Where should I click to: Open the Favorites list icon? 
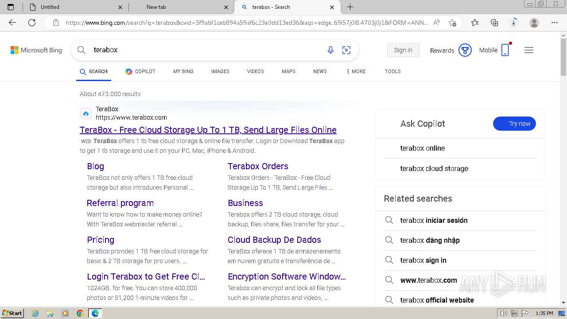pyautogui.click(x=475, y=23)
